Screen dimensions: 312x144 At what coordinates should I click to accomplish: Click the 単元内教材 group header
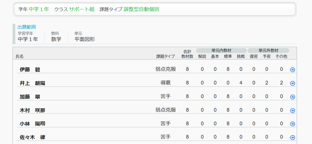tap(221, 50)
